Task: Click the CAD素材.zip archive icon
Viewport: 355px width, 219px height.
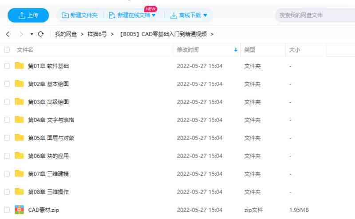Action: (19, 210)
